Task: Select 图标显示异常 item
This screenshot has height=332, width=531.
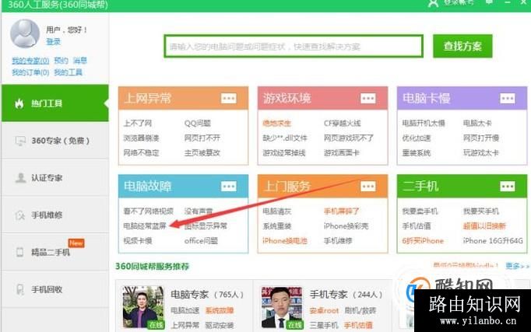Action: 206,225
